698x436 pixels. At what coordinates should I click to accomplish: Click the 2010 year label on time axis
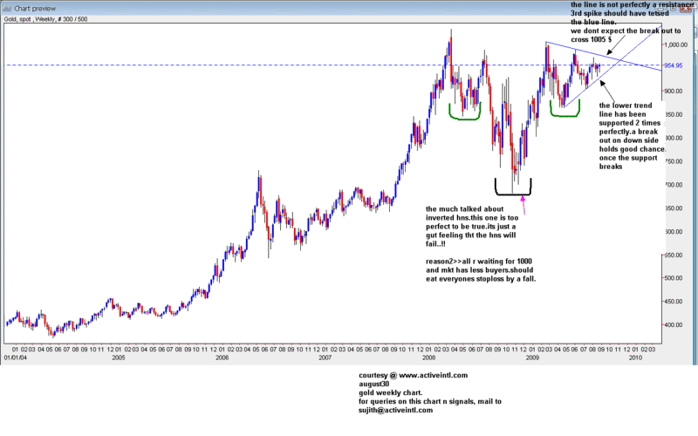[x=635, y=358]
